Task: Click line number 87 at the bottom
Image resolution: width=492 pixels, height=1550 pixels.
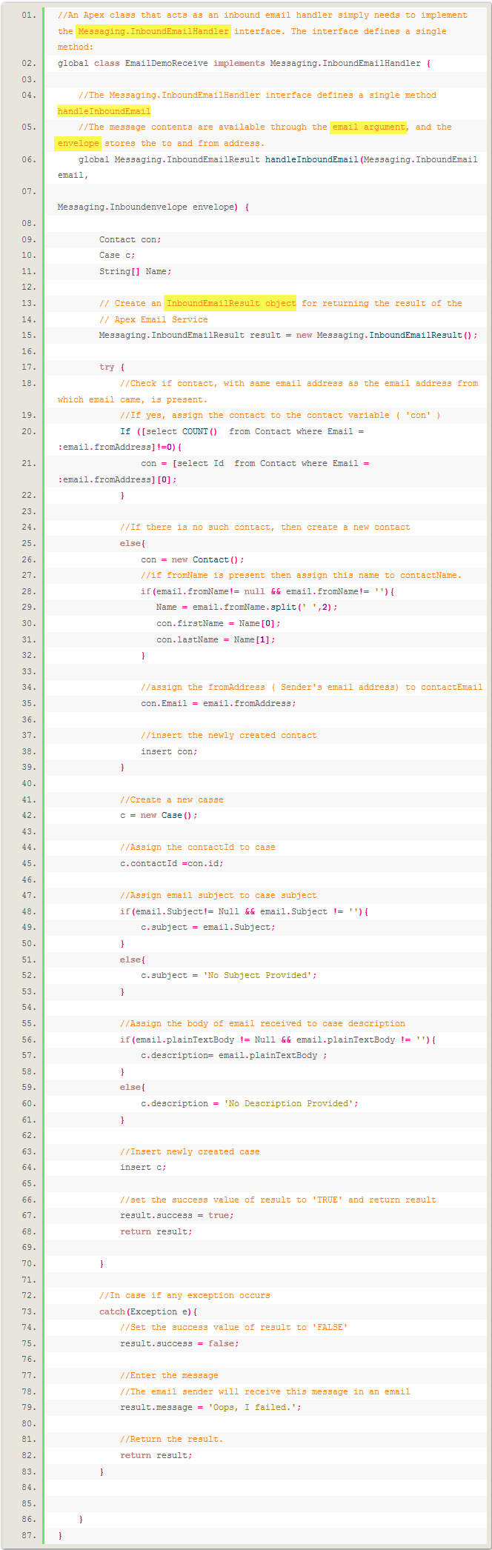Action: [29, 1535]
